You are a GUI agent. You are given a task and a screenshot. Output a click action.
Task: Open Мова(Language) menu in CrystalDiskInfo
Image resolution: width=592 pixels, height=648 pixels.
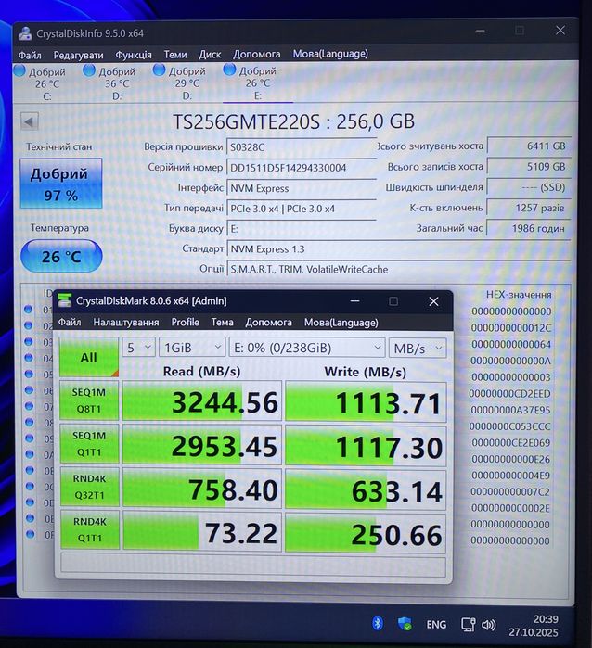pos(330,54)
